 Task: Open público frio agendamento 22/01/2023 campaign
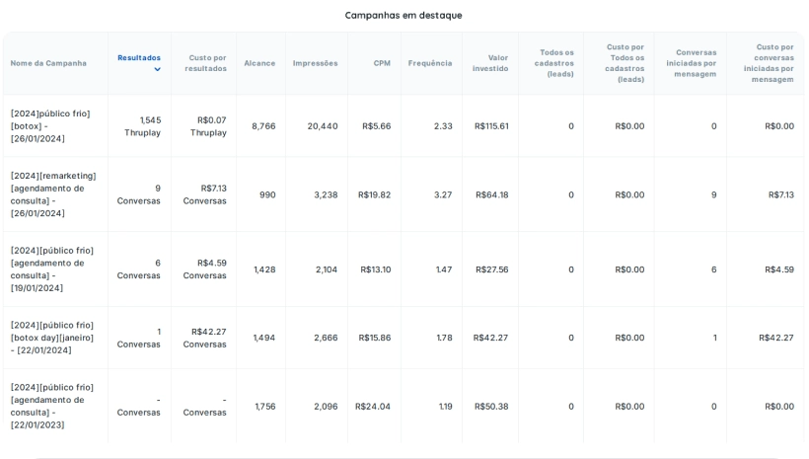point(52,406)
